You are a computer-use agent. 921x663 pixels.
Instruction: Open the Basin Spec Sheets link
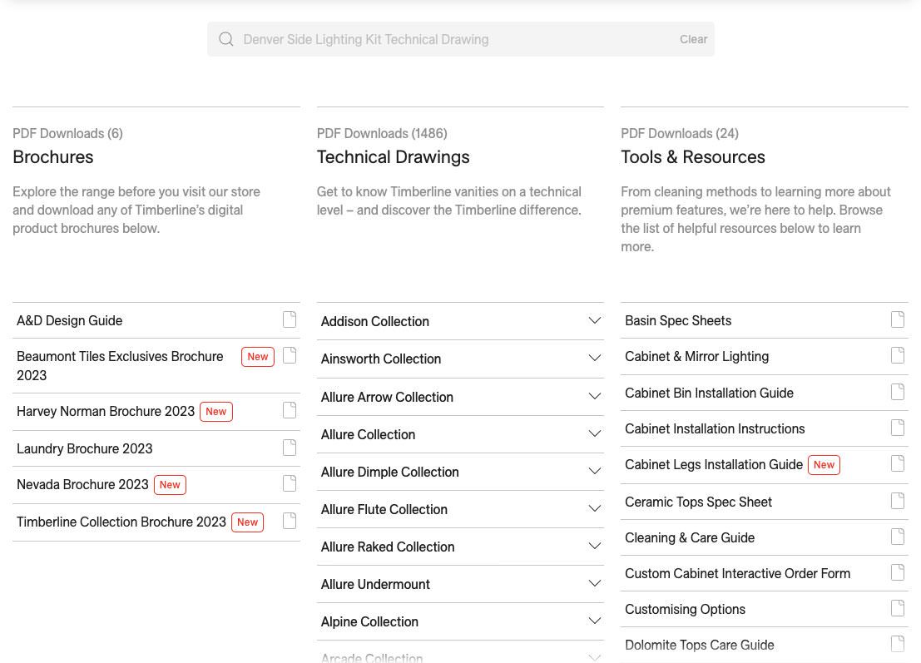point(678,320)
